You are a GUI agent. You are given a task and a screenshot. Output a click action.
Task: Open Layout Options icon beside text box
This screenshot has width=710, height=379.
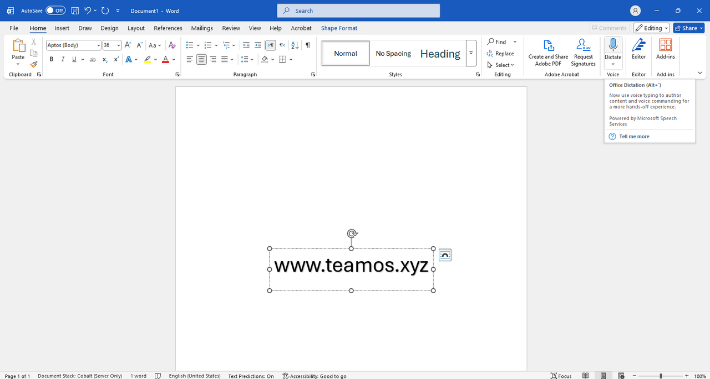click(445, 255)
